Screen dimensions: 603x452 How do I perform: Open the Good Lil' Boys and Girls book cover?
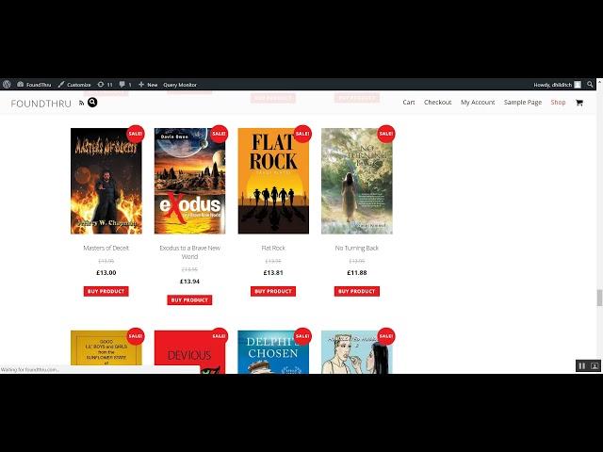(106, 351)
